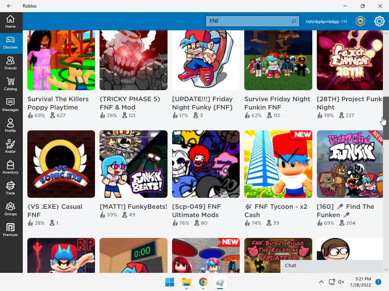Open the Windows Start menu
Screen dimensions: 389x291
point(170,282)
